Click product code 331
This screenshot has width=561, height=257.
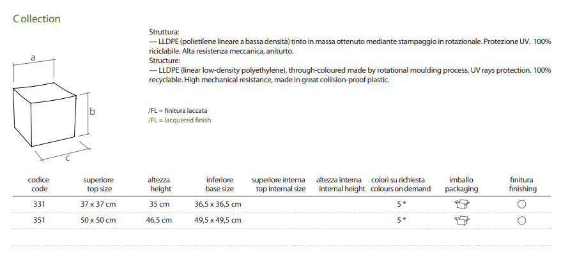39,204
